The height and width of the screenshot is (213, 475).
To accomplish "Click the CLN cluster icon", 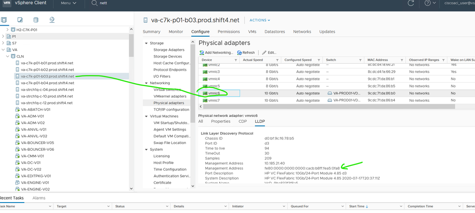I will [13, 57].
